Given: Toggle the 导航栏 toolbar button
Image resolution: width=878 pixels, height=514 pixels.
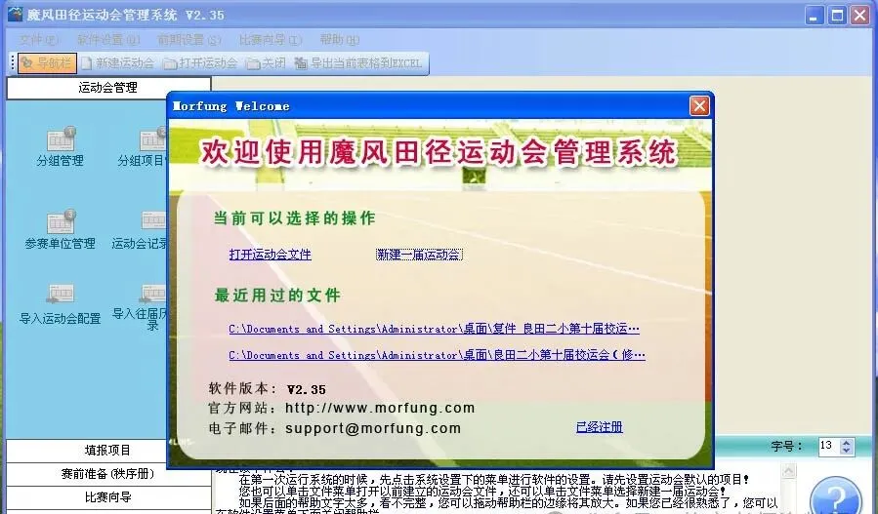Looking at the screenshot, I should [47, 63].
